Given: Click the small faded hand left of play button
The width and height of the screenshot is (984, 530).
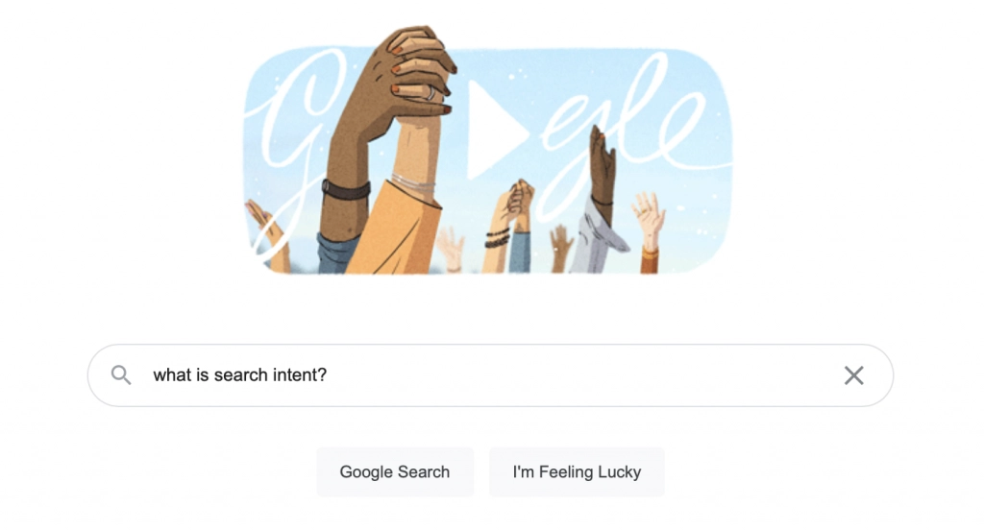Looking at the screenshot, I should pyautogui.click(x=451, y=250).
